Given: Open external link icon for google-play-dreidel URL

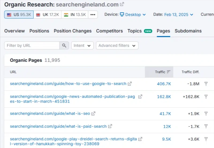Looking at the screenshot, I should pos(140,139).
